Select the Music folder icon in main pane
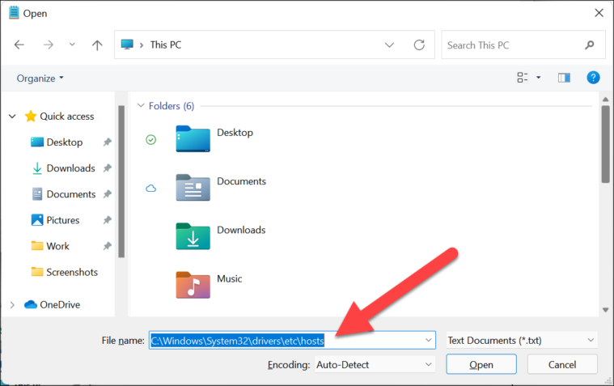This screenshot has height=386, width=614. coord(193,285)
